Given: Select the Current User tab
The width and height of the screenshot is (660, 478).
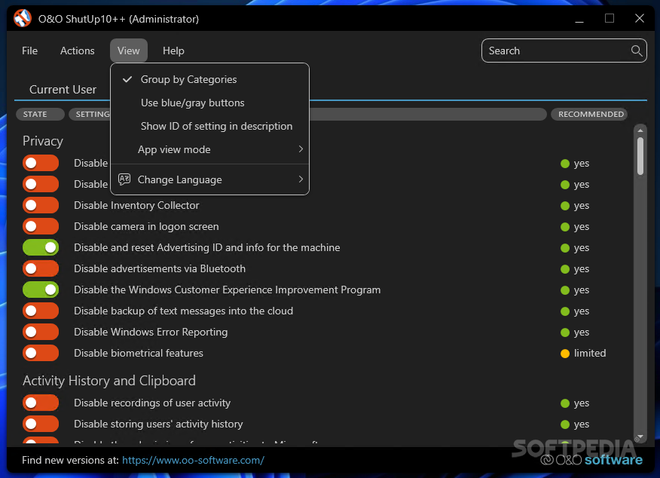Looking at the screenshot, I should tap(63, 89).
